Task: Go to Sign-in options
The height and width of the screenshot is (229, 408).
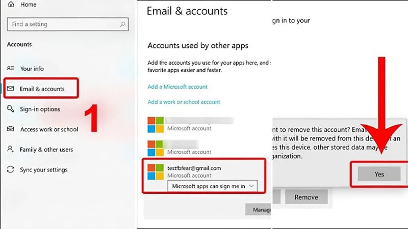Action: tap(40, 109)
